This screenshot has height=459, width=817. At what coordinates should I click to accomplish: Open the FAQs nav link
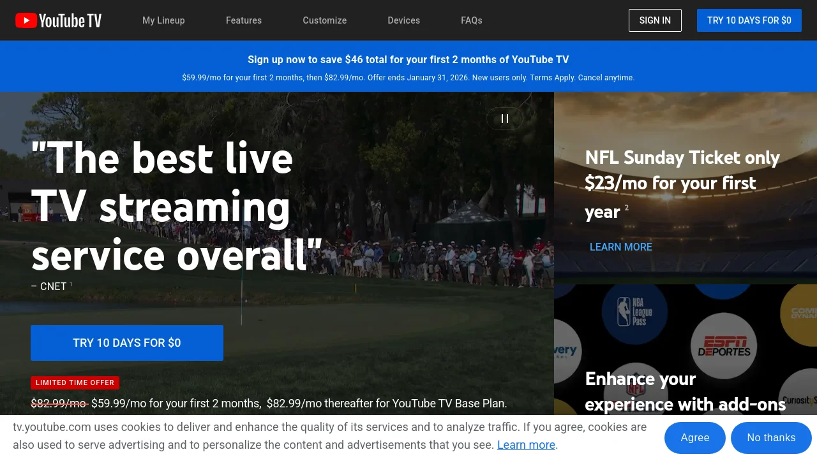tap(472, 20)
